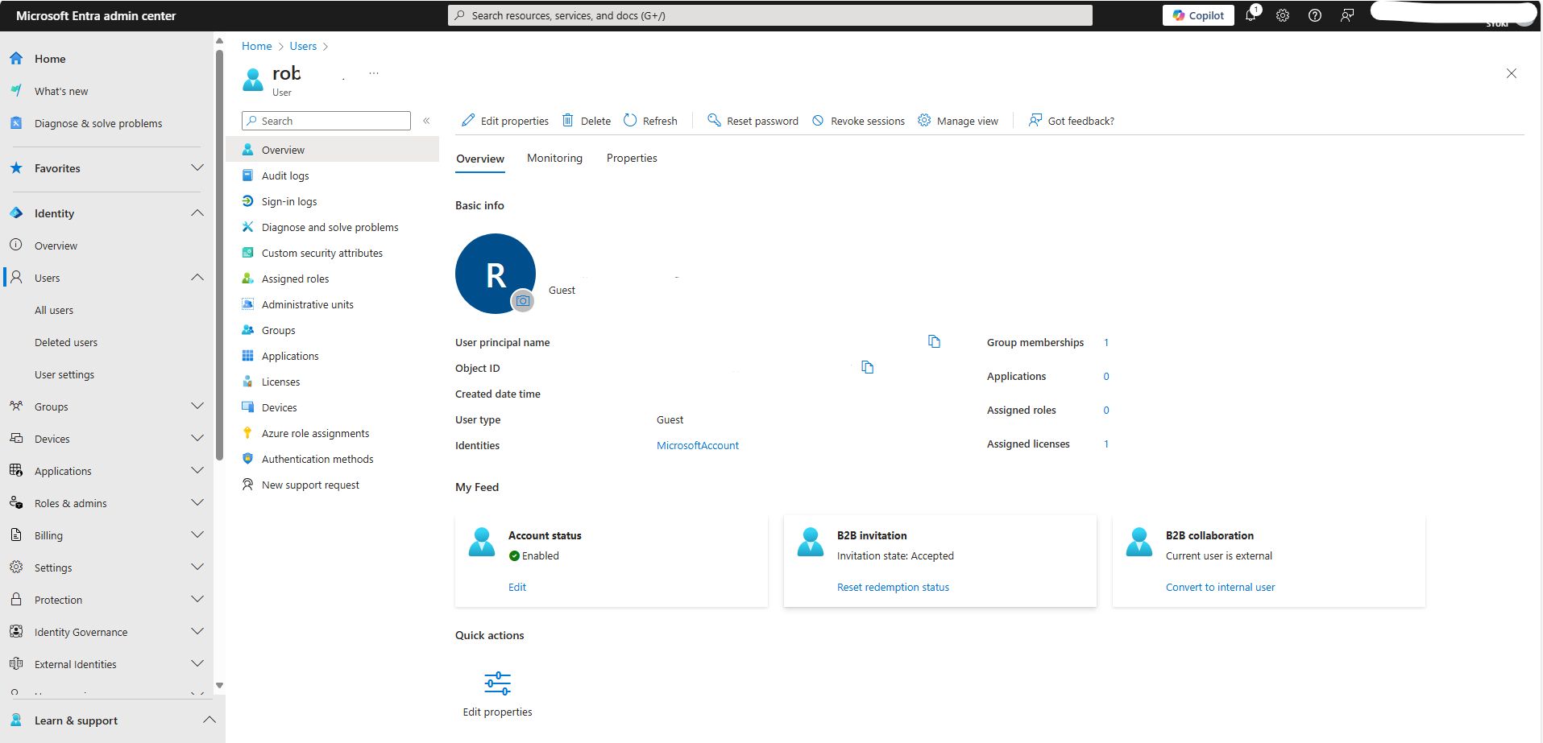Click Got feedback? in the toolbar
This screenshot has width=1543, height=743.
1072,121
